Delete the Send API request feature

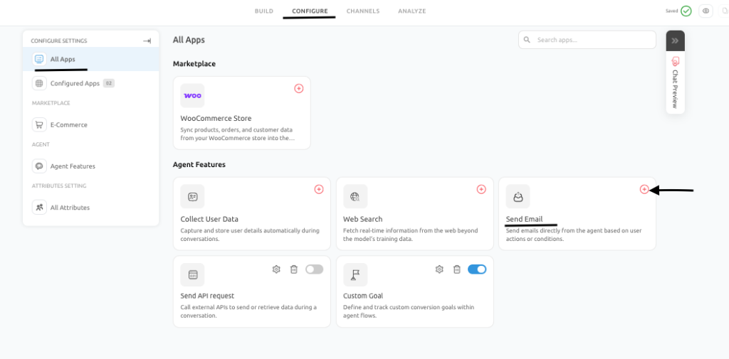click(294, 269)
